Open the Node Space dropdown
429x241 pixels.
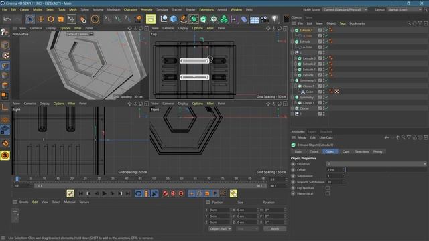tap(345, 9)
